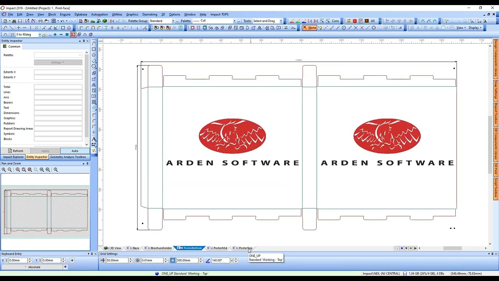This screenshot has width=499, height=281.
Task: Click the grid hash icon
Action: point(138,260)
